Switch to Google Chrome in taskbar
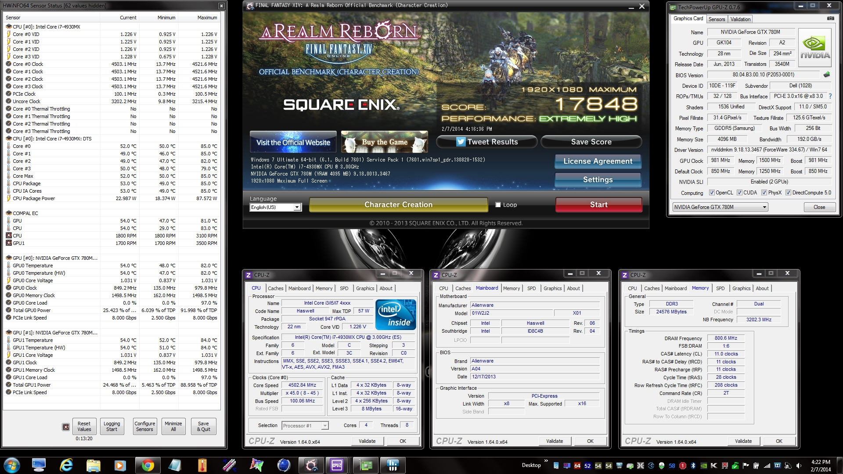 [148, 465]
